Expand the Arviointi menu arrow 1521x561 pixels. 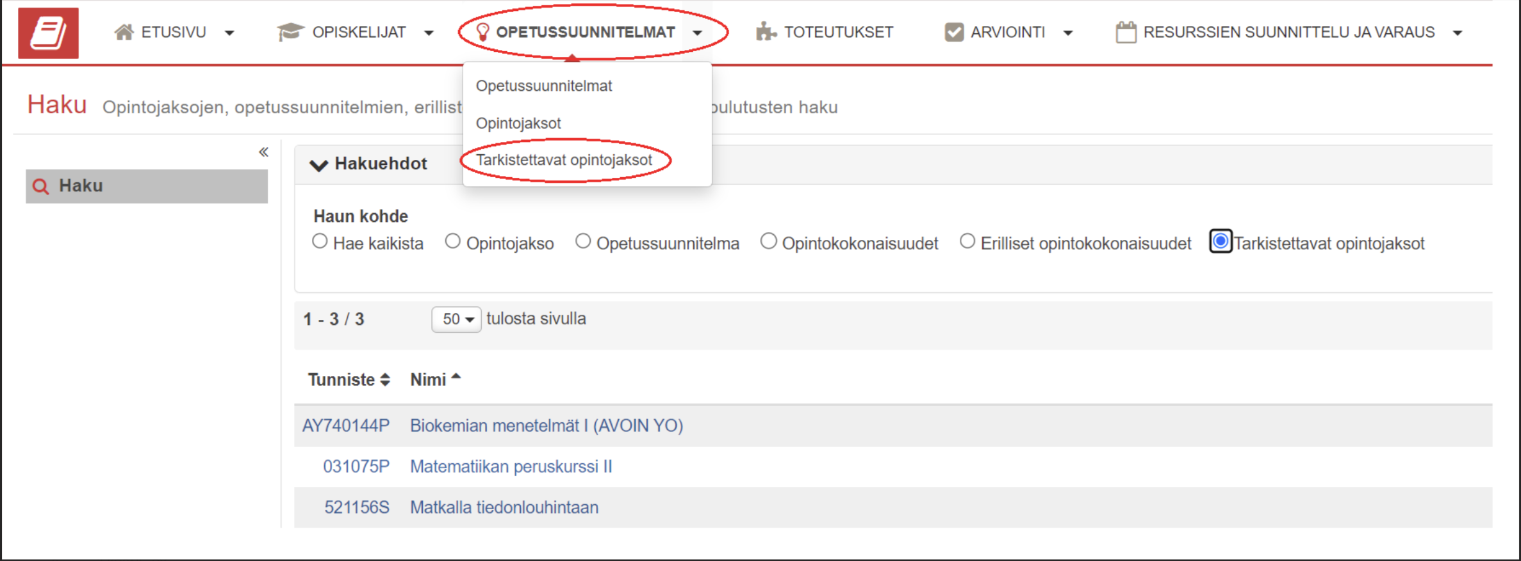click(x=1068, y=33)
